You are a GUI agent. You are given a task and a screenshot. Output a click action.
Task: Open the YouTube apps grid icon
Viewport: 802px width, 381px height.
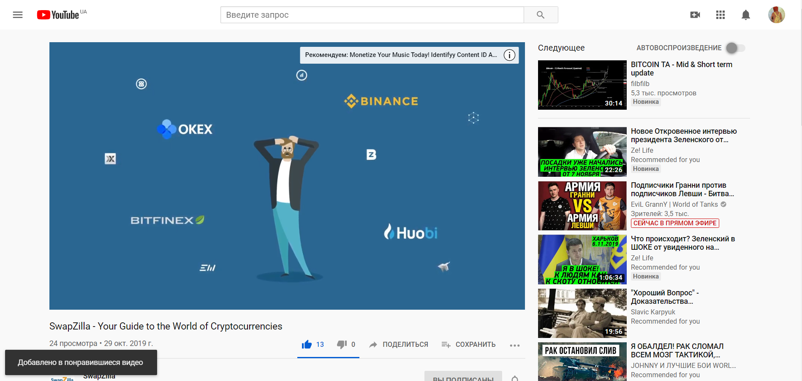click(720, 15)
